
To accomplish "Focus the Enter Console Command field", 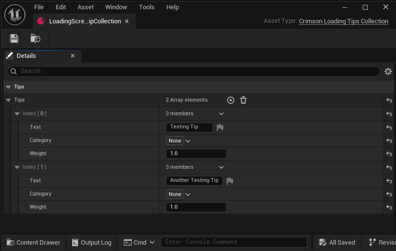I will click(234, 242).
